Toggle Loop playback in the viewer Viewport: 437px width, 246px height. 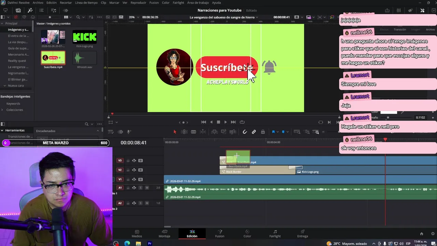coord(242,122)
